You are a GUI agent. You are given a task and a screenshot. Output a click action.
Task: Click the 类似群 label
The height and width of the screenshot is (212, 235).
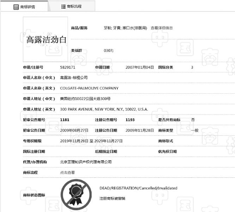(x=76, y=51)
